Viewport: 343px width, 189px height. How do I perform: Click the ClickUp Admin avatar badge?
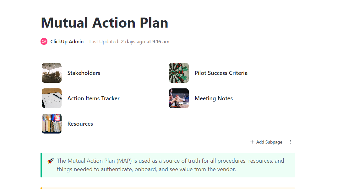pos(44,41)
